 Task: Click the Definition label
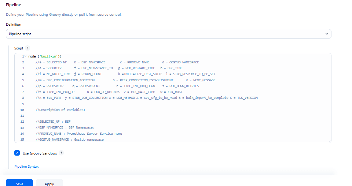click(x=14, y=25)
